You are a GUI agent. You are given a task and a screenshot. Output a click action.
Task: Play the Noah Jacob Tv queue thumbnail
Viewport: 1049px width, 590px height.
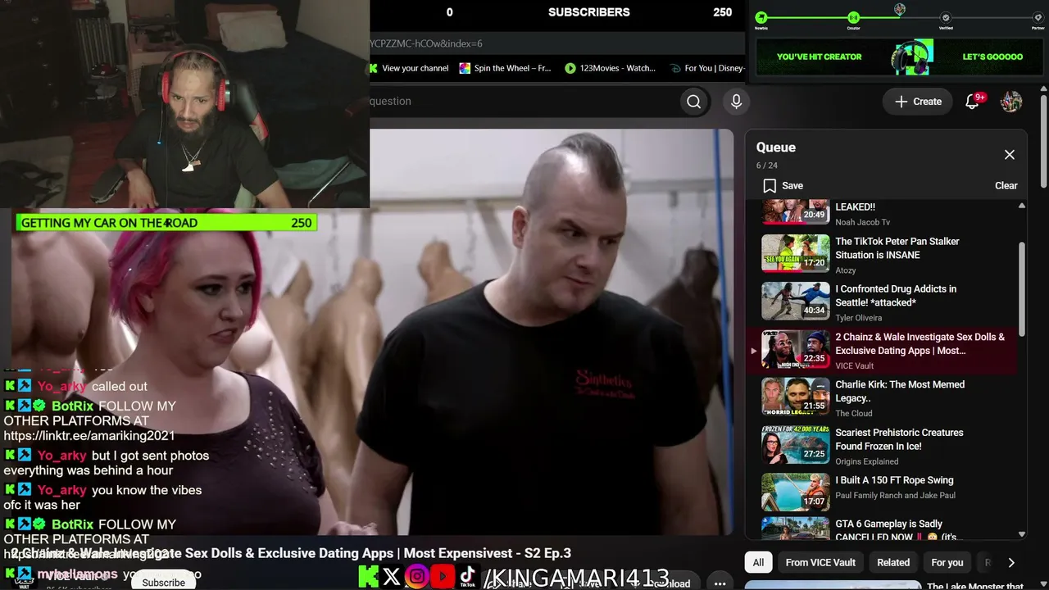[796, 212]
